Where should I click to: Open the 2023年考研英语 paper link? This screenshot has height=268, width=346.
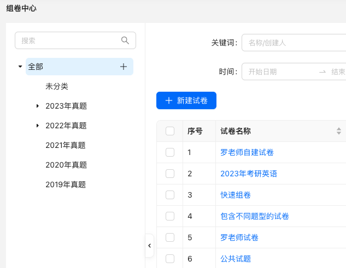click(x=249, y=174)
